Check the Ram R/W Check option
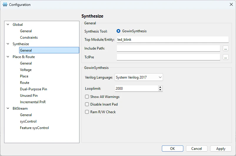 (x=87, y=112)
